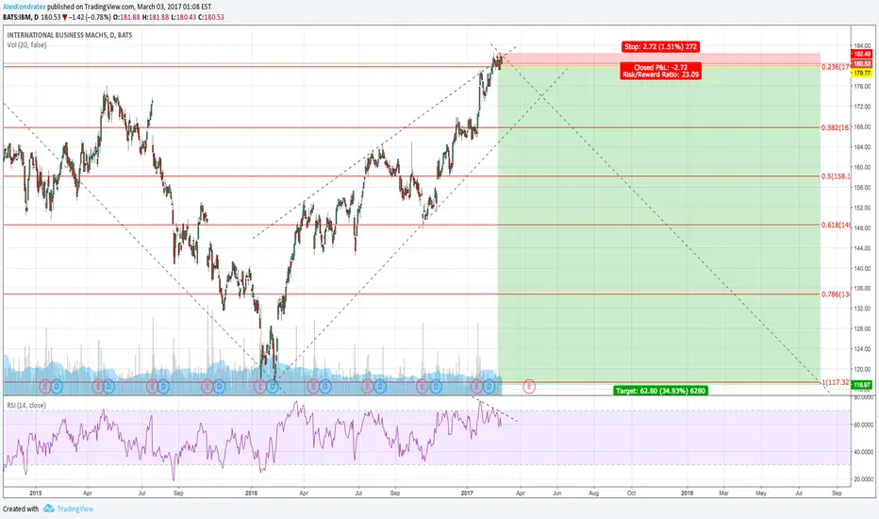Select the BATS:IBM symbol text in header
This screenshot has width=879, height=519.
[x=16, y=17]
